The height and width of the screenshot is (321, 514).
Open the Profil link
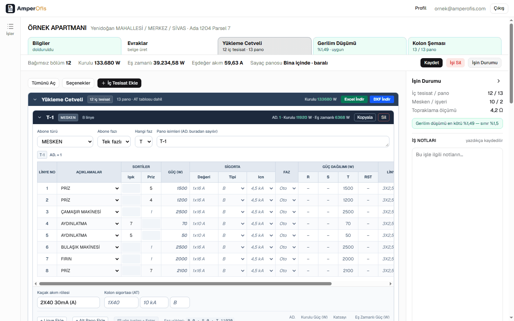[420, 8]
